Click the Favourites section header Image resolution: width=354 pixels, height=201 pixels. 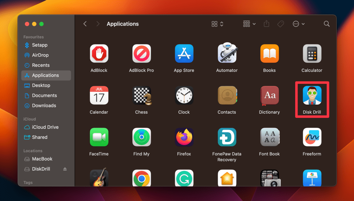click(34, 37)
